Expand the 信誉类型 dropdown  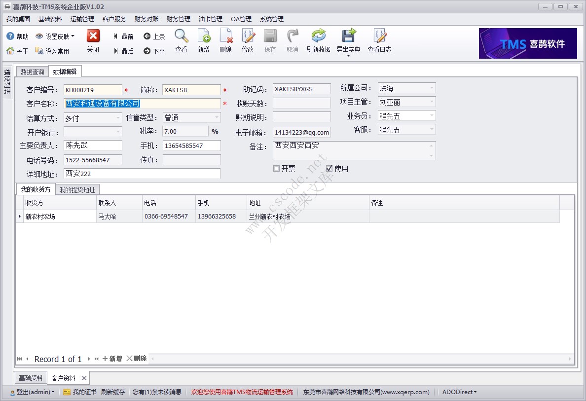coord(217,118)
